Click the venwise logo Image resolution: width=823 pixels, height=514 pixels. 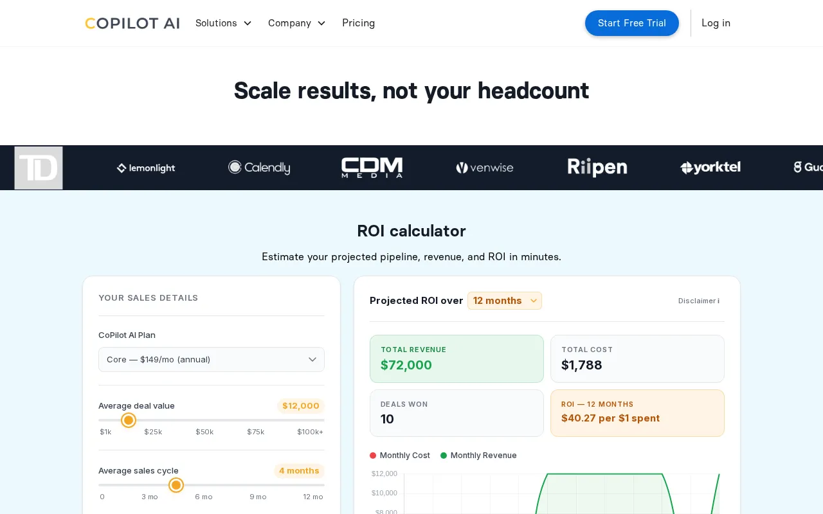485,168
